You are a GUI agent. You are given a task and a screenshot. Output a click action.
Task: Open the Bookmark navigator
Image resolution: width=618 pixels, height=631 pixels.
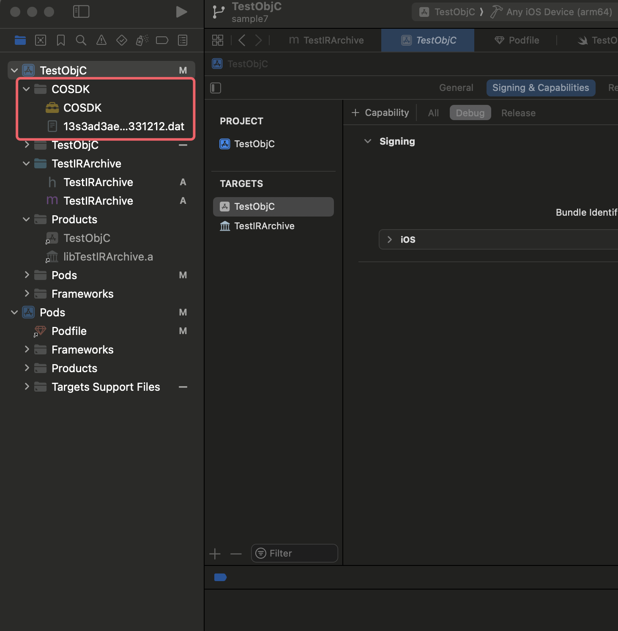coord(61,40)
